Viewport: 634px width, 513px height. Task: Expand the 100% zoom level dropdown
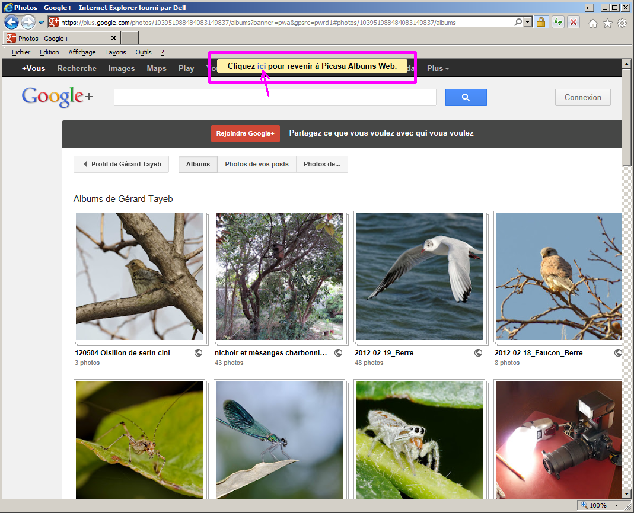tap(617, 505)
